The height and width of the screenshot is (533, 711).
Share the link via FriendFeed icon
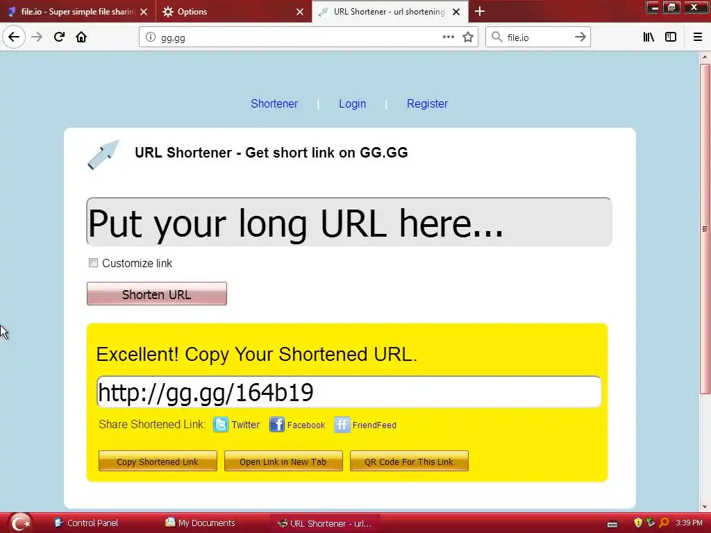(342, 425)
